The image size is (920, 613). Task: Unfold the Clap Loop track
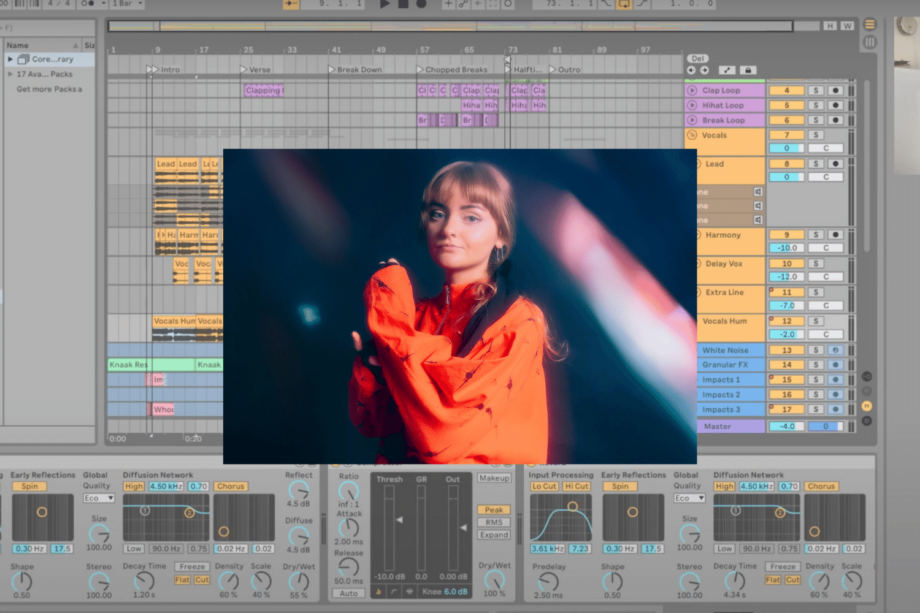(692, 90)
